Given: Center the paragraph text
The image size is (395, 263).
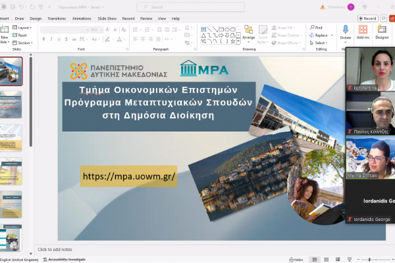Looking at the screenshot, I should coord(143,39).
